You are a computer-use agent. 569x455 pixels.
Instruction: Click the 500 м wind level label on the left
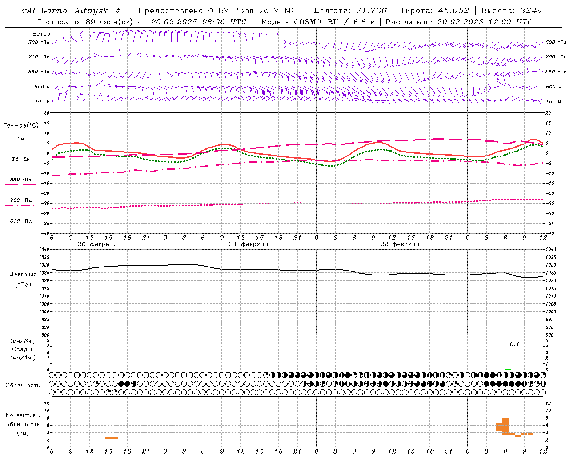coord(43,87)
